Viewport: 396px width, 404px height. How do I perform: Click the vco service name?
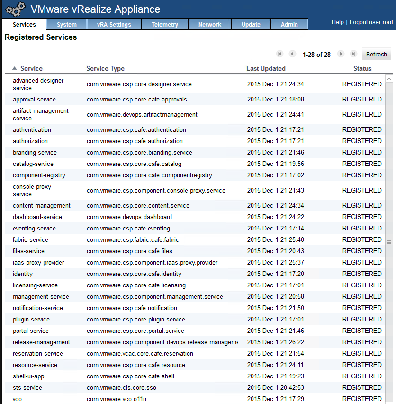pos(17,399)
